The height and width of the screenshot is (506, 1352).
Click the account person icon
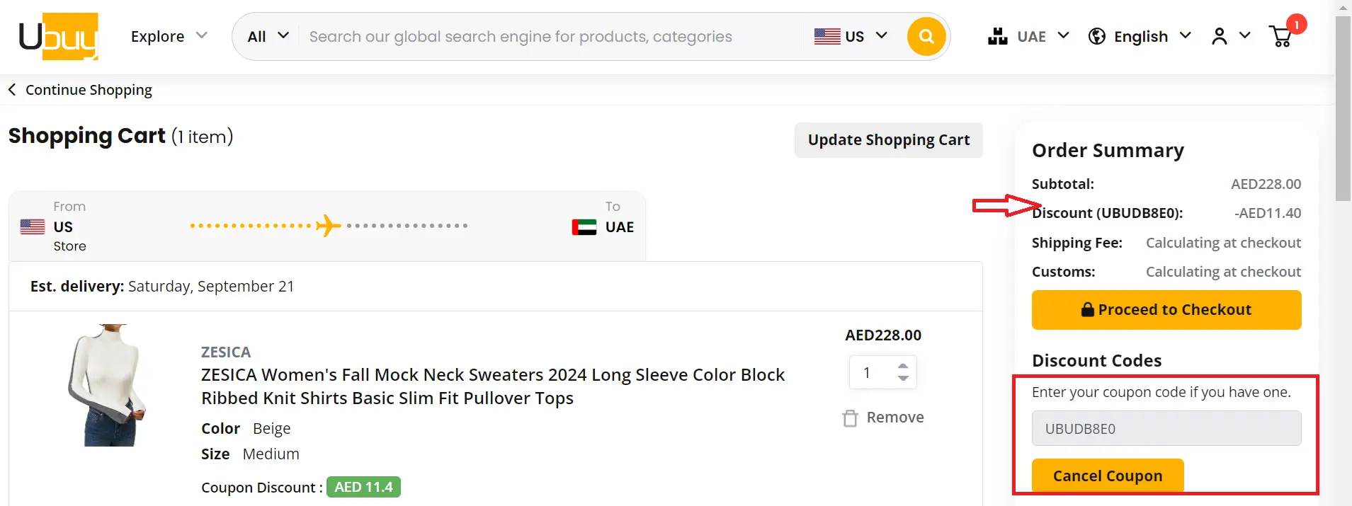1218,36
